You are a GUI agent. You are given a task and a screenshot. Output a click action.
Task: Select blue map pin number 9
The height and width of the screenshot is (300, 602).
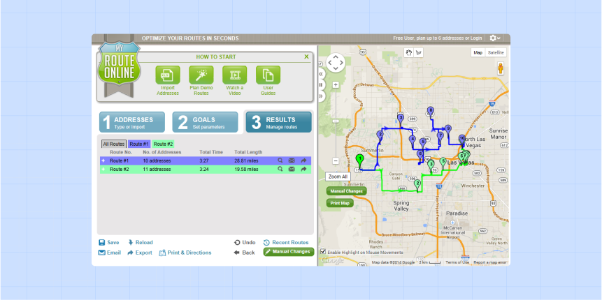coord(447,130)
